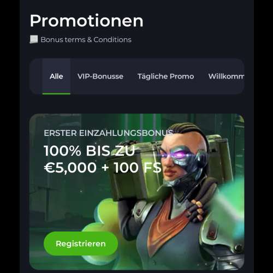
Task: Click the scroll icon beside Bonus terms
Action: coord(34,39)
